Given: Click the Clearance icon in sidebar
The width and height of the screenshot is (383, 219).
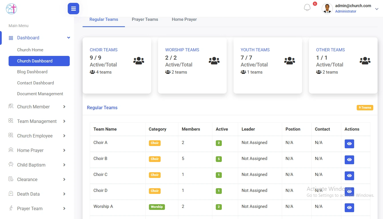Looking at the screenshot, I should pos(11,179).
